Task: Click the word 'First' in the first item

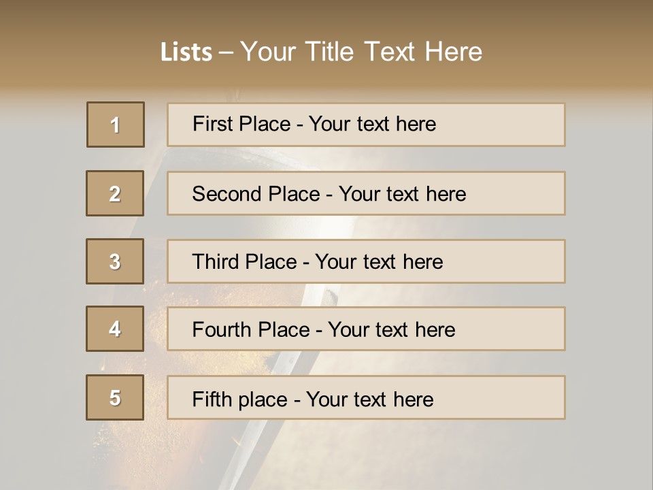Action: [211, 124]
